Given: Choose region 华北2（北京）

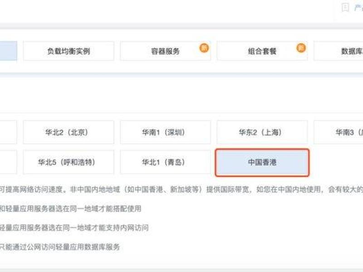Looking at the screenshot, I should (x=69, y=132).
